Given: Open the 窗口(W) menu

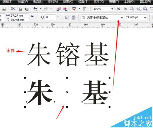Looking at the screenshot, I should pyautogui.click(x=145, y=2).
